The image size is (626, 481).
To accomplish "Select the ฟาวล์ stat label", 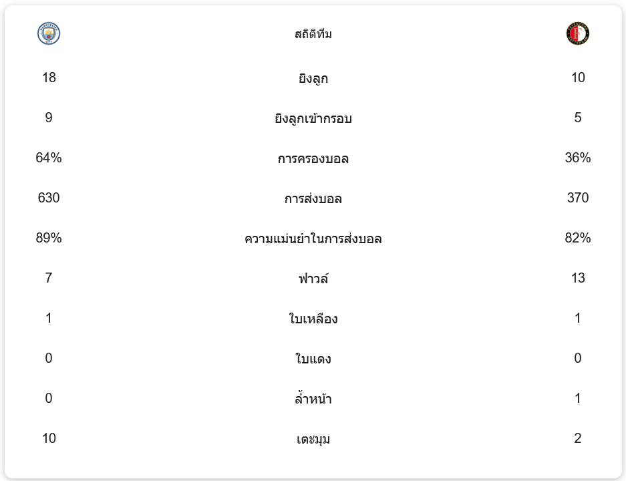I will pos(313,279).
